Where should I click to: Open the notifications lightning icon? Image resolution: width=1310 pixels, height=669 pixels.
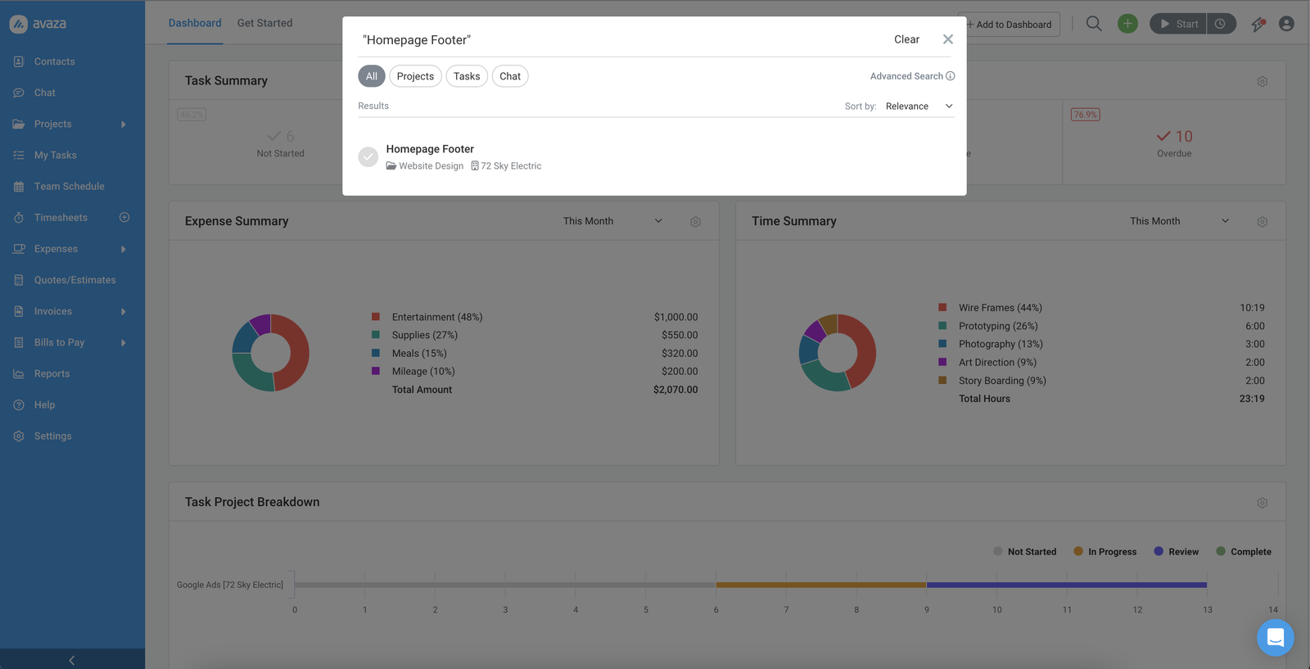1258,24
